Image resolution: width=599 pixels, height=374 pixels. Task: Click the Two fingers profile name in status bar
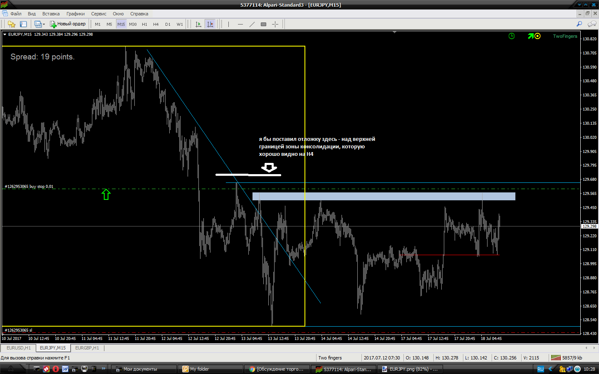330,358
